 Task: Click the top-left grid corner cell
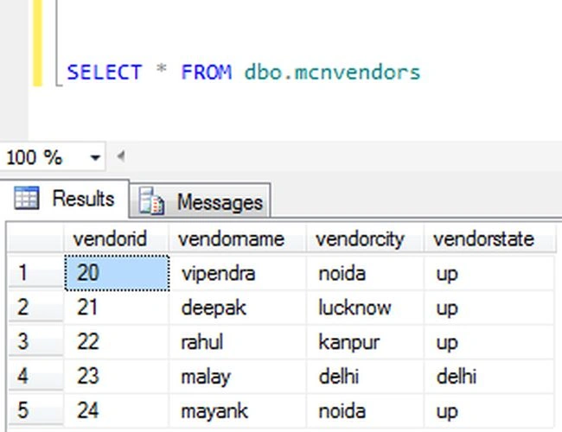[x=35, y=238]
